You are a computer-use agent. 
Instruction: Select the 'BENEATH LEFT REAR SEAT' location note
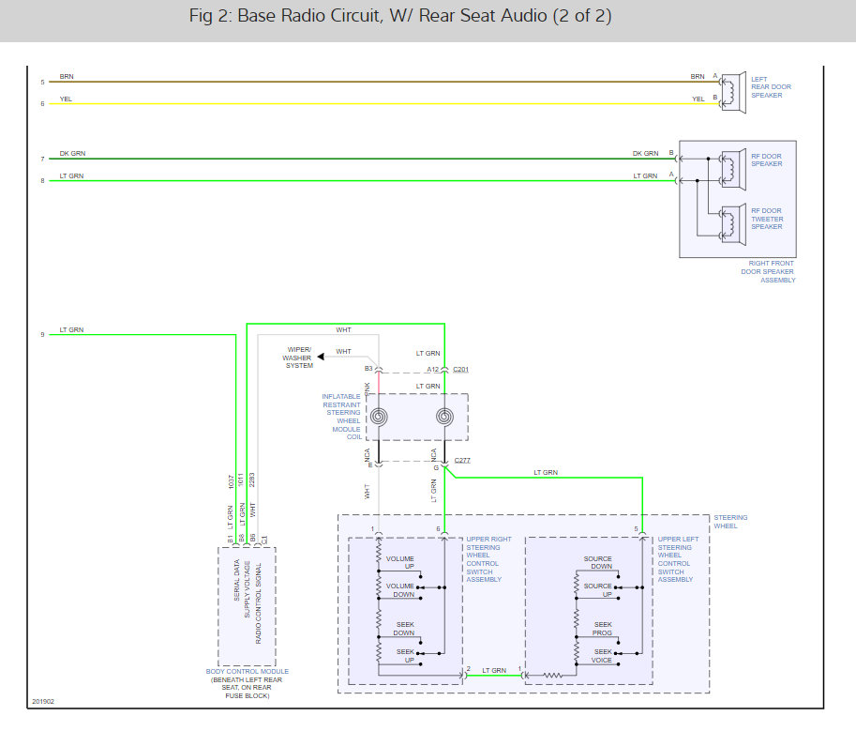click(247, 688)
